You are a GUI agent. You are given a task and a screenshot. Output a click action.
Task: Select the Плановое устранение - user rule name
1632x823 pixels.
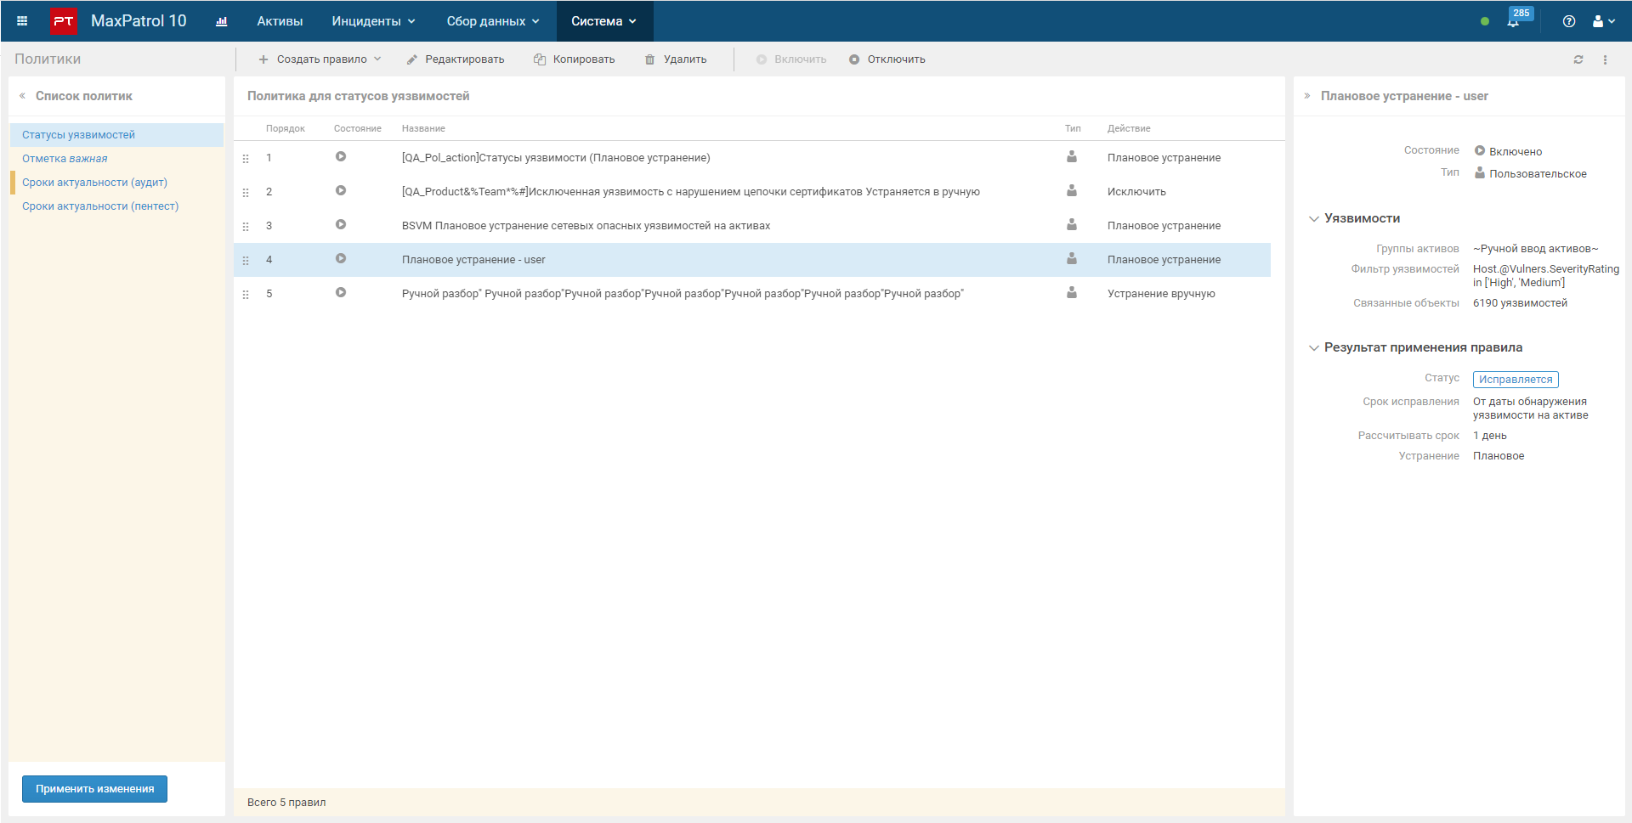pyautogui.click(x=473, y=260)
